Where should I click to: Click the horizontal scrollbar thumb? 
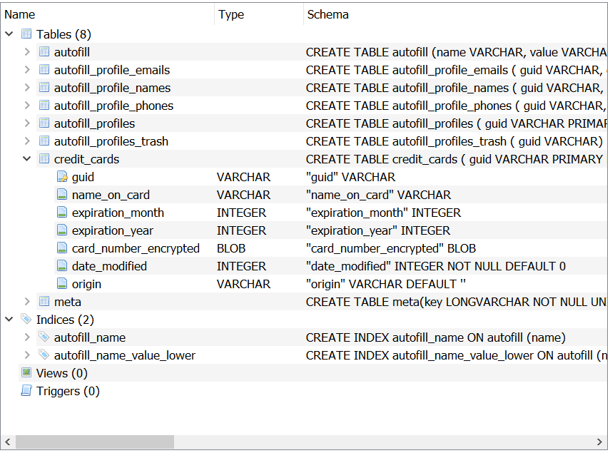[x=94, y=442]
